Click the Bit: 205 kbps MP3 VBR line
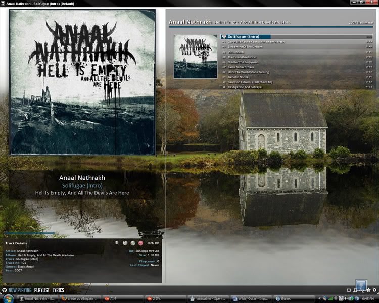 (x=144, y=251)
